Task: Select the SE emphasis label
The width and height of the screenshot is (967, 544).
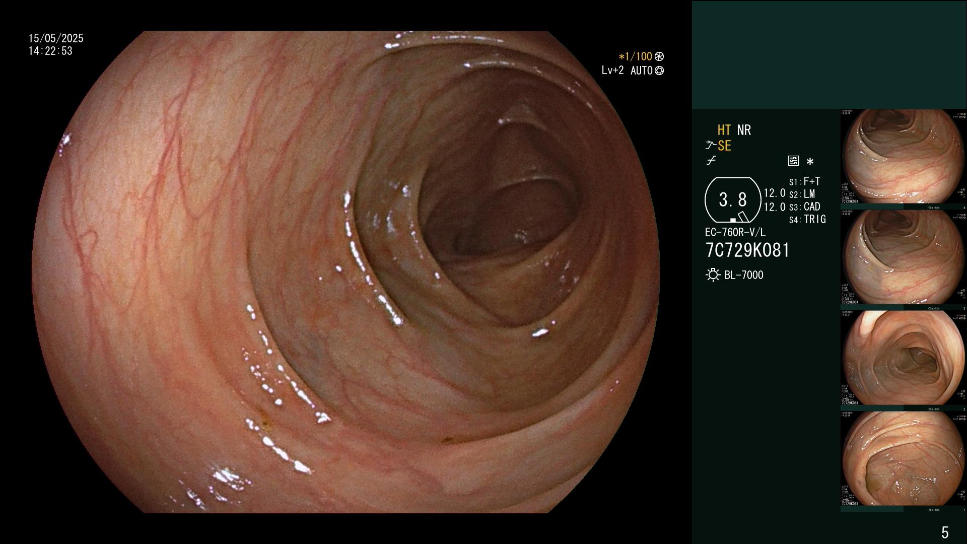Action: tap(724, 146)
